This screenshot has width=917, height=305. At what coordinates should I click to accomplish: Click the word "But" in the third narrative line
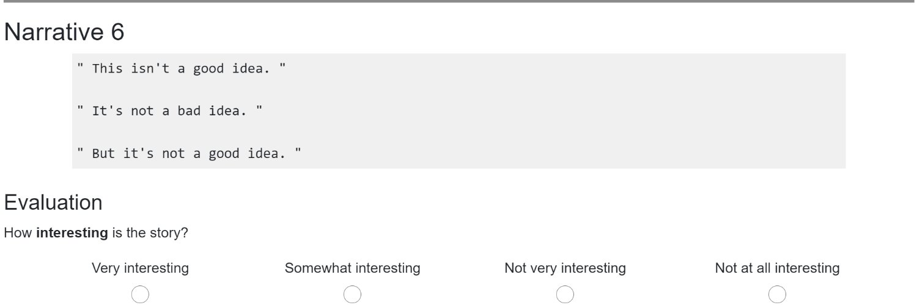103,154
